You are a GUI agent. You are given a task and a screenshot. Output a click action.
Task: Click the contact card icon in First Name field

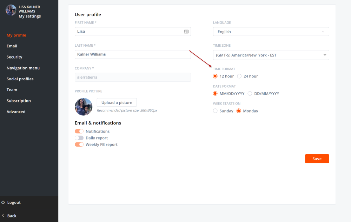pos(186,32)
